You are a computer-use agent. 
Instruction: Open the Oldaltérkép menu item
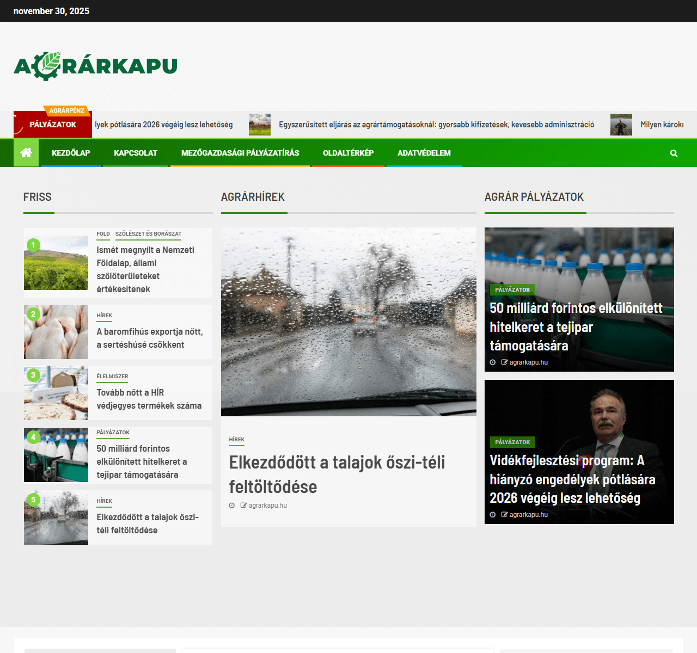tap(348, 153)
